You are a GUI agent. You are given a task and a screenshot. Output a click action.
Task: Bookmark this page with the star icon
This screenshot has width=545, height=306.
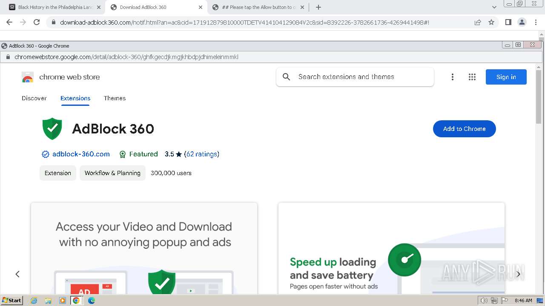pyautogui.click(x=491, y=22)
